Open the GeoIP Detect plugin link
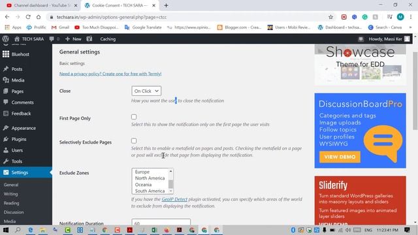The height and width of the screenshot is (235, 418). point(174,199)
